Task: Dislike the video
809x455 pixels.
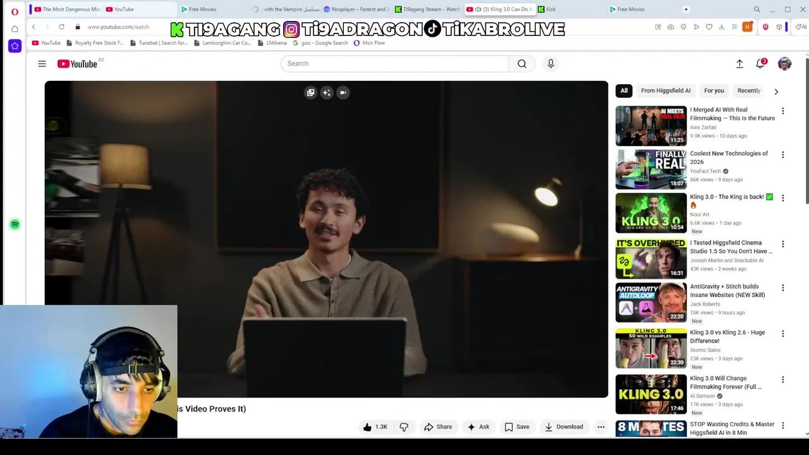Action: [x=404, y=427]
